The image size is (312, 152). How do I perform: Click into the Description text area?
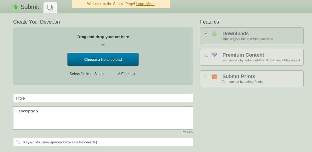(103, 118)
